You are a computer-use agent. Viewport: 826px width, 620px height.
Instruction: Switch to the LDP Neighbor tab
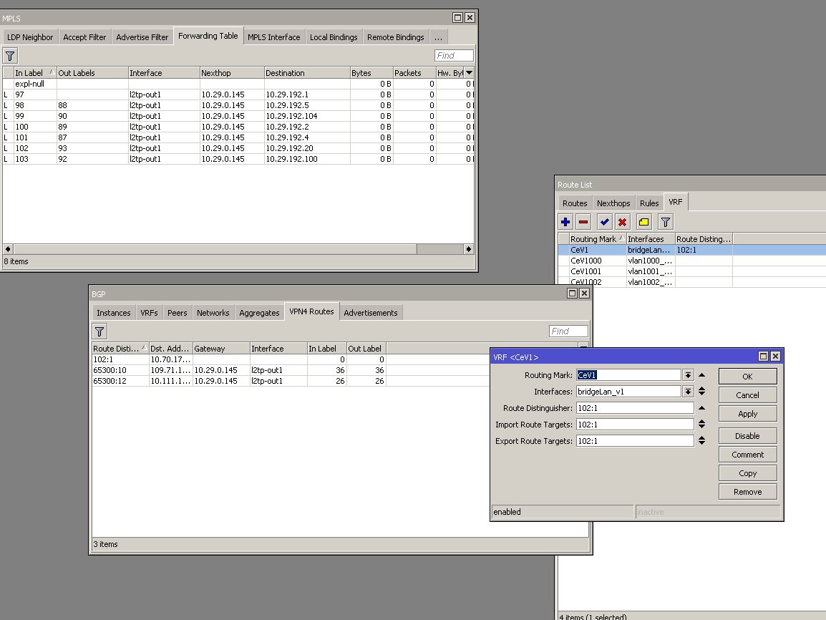(x=30, y=37)
